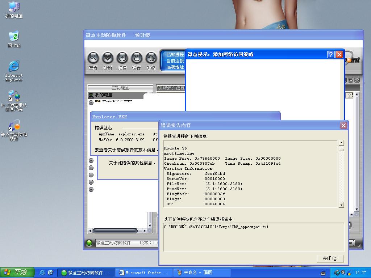Click 预升级 in the title bar
This screenshot has width=371, height=278.
tap(142, 35)
